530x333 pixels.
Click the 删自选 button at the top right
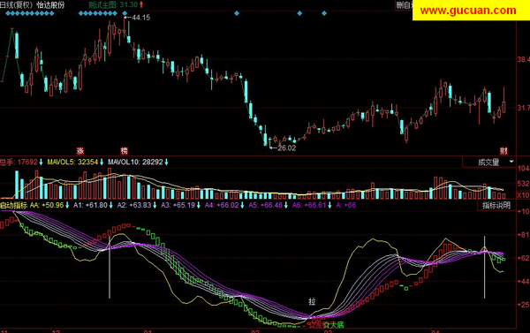(405, 5)
